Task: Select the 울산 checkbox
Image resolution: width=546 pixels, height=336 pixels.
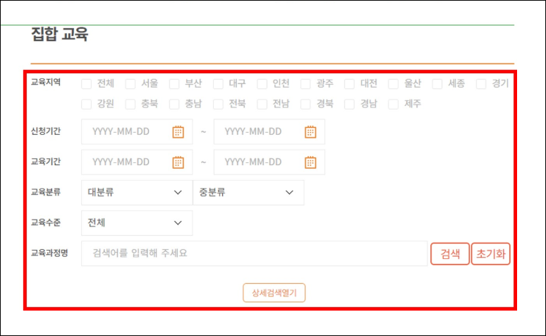Action: tap(393, 84)
